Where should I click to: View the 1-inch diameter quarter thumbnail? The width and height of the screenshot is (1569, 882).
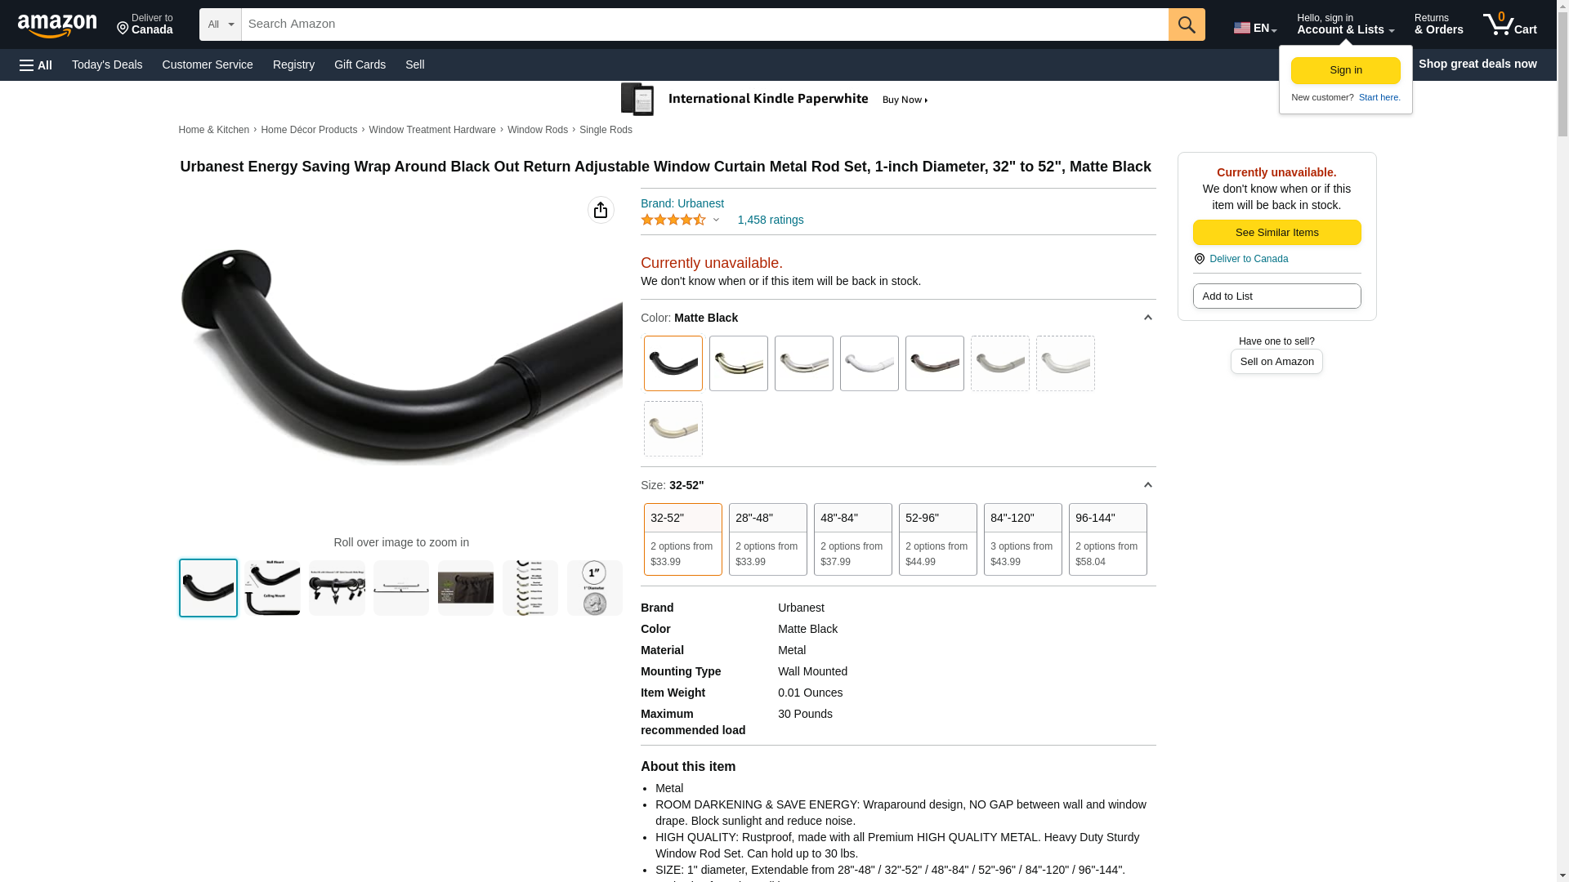click(595, 588)
